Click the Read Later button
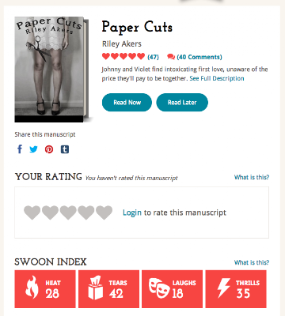This screenshot has width=285, height=316. click(182, 103)
